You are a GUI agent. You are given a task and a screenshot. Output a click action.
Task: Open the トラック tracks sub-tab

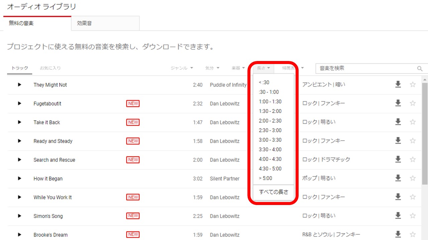pos(20,68)
